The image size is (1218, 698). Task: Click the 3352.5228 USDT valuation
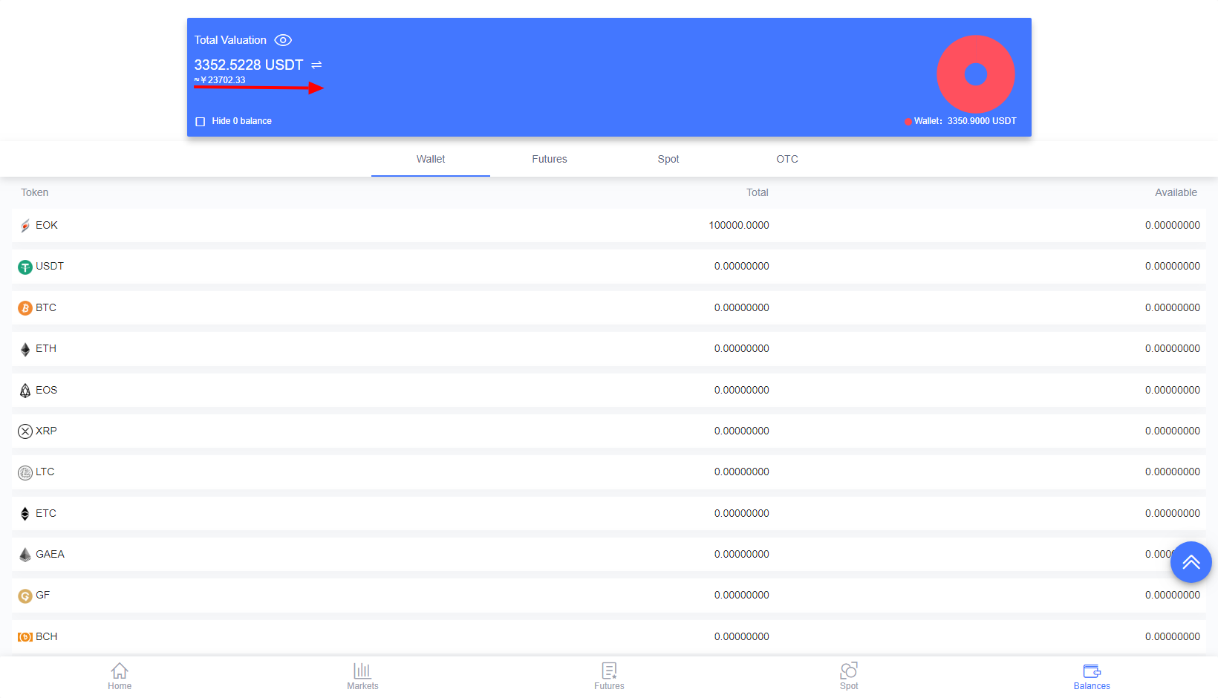pyautogui.click(x=249, y=65)
